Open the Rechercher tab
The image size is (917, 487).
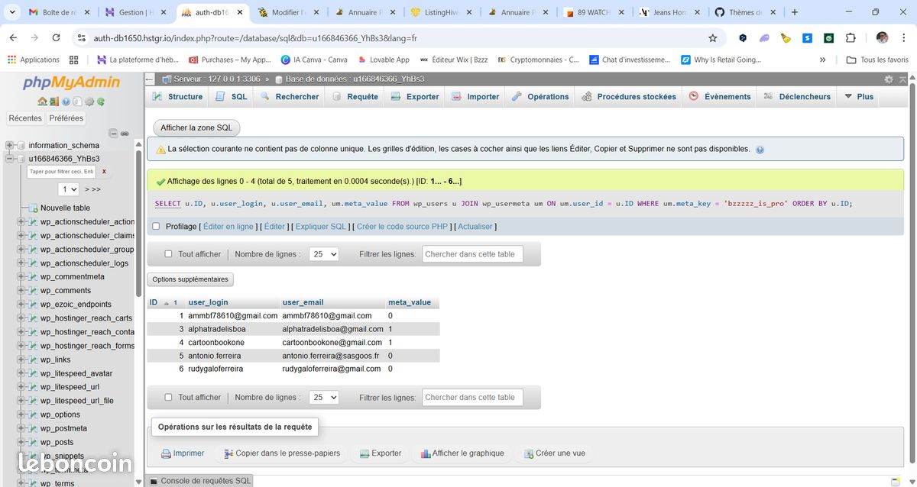(290, 96)
